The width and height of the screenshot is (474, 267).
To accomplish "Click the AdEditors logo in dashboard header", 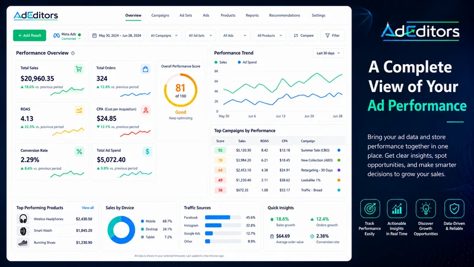I will click(x=36, y=15).
